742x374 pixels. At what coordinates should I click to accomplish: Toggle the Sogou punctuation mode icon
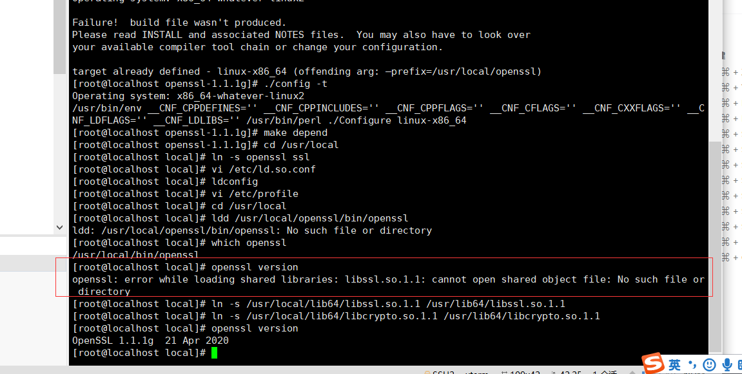pos(692,364)
